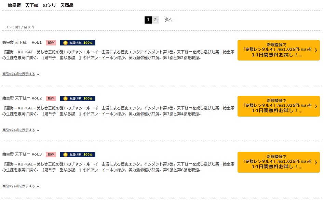This screenshot has width=324, height=200.
Task: Click the 新作 tag next to Vol.2
Action: click(x=51, y=98)
